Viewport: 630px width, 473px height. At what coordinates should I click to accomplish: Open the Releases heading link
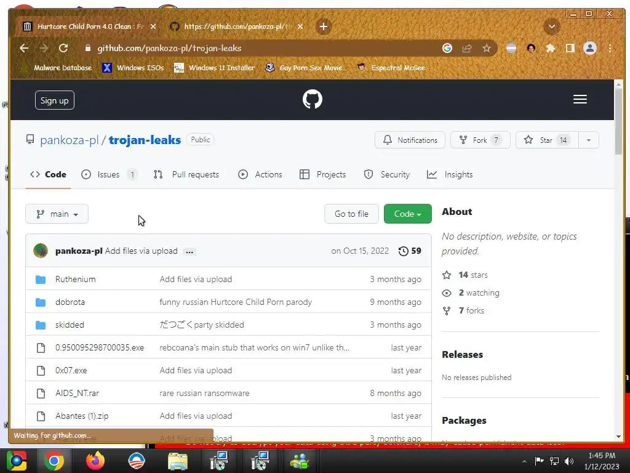coord(463,355)
